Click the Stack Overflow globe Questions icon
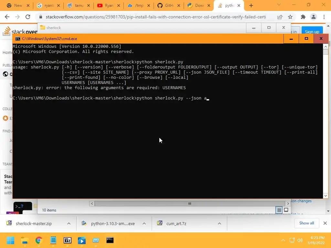331x248 pixels. point(5,74)
